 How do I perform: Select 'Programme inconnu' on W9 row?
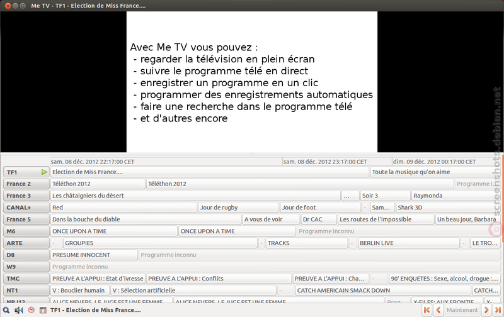[275, 267]
